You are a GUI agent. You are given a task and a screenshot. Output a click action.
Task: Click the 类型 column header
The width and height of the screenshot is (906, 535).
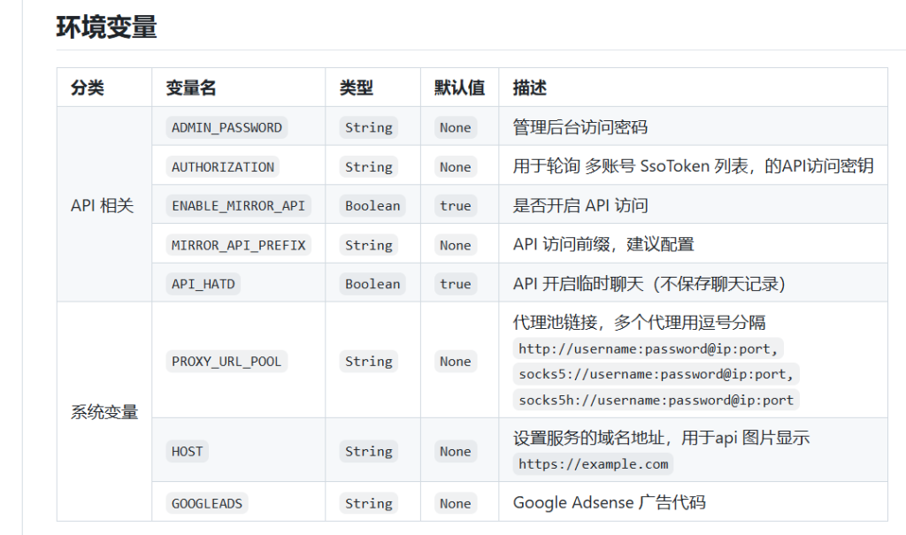pos(357,88)
